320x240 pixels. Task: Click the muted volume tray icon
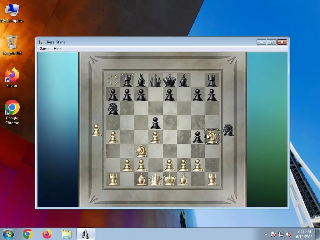pos(288,234)
